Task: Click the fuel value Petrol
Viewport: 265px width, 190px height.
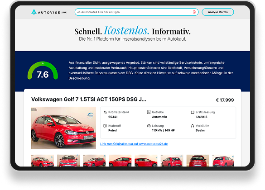Action: point(112,130)
